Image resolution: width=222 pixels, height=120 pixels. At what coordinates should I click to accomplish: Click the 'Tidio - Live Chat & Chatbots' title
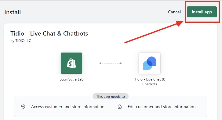click(49, 33)
